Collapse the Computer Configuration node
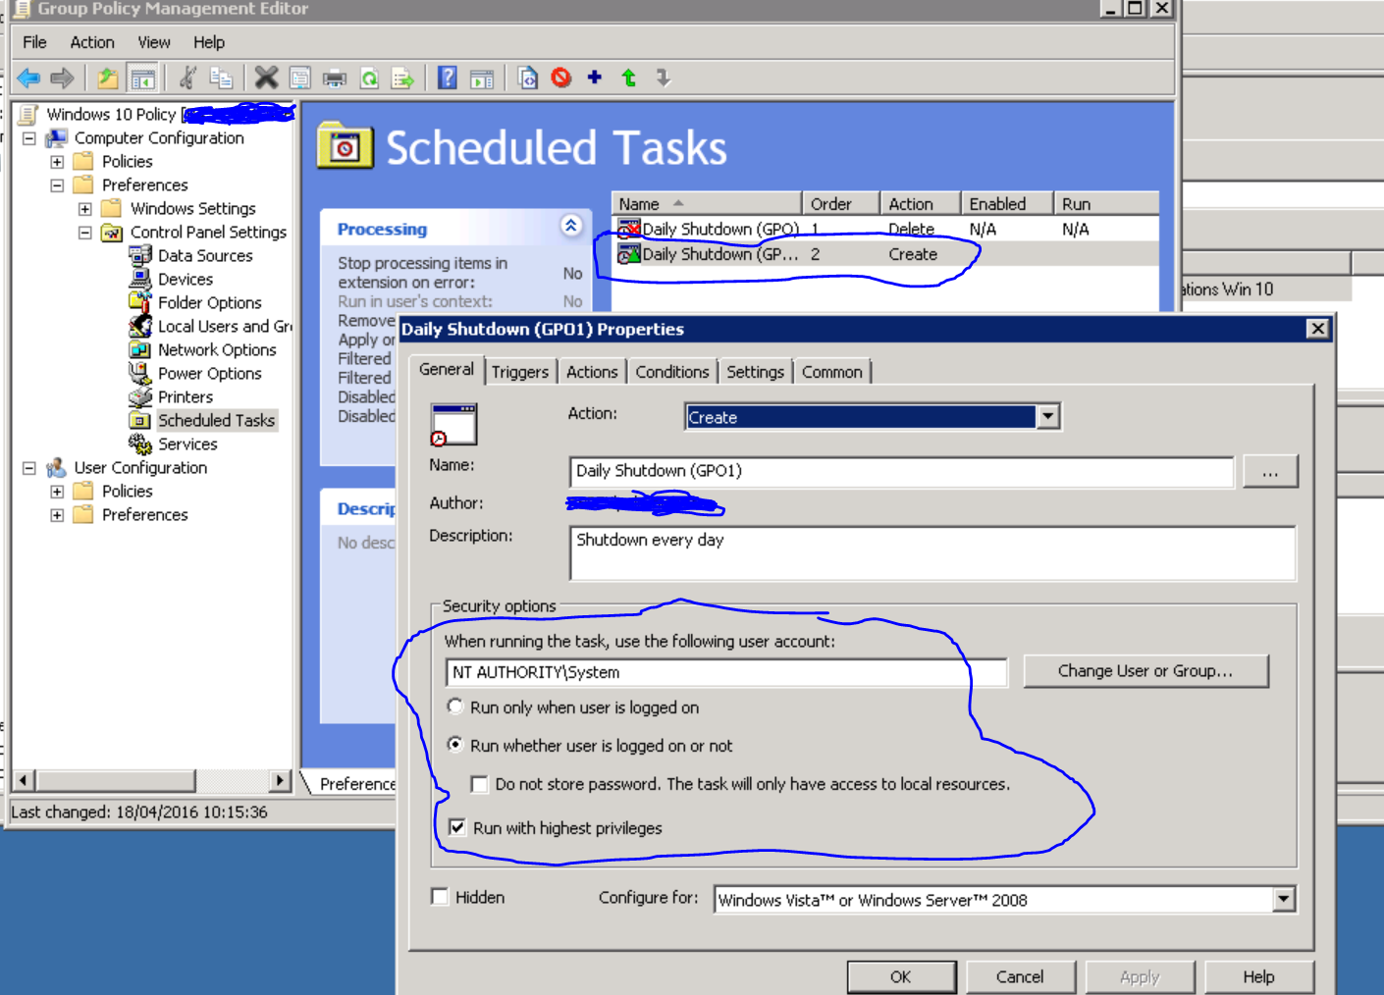 [x=29, y=138]
